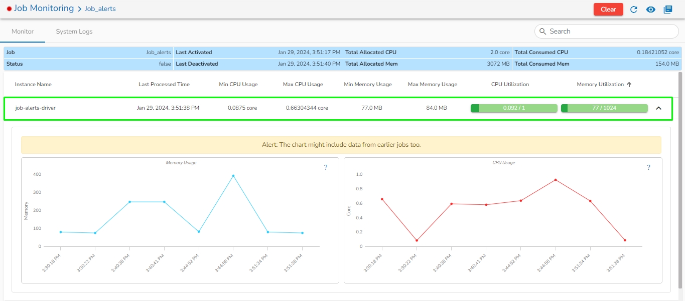This screenshot has width=685, height=301.
Task: Click the red status dot icon
Action: [x=9, y=9]
